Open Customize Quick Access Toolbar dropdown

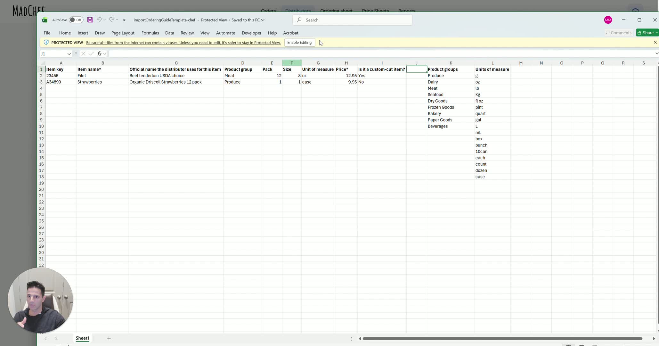coord(124,20)
